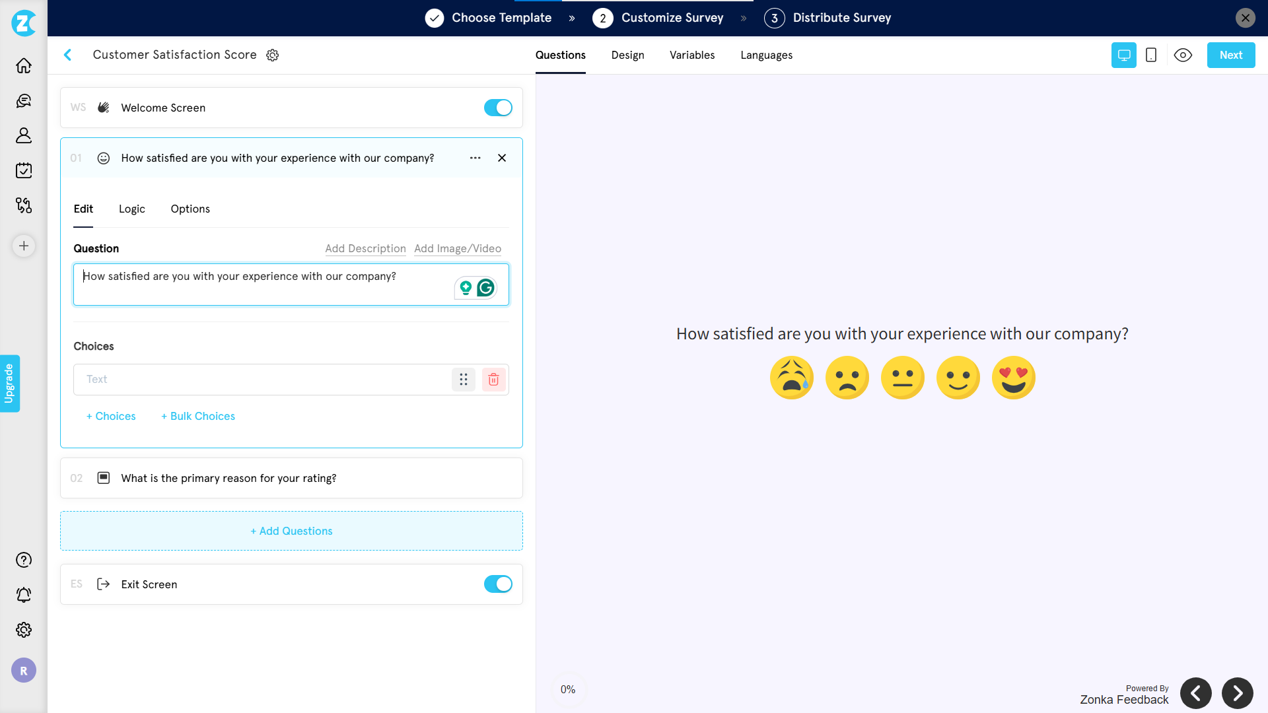
Task: Select the desktop preview icon
Action: coord(1123,55)
